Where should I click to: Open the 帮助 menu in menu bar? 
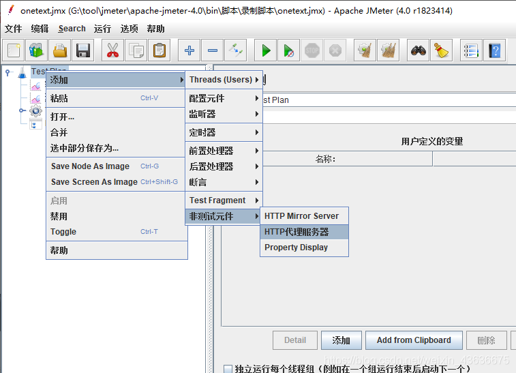[x=155, y=29]
